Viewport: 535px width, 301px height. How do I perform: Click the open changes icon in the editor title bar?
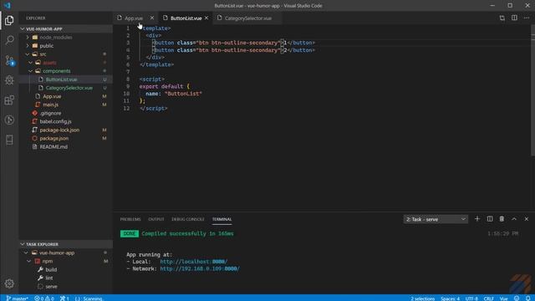pyautogui.click(x=502, y=18)
